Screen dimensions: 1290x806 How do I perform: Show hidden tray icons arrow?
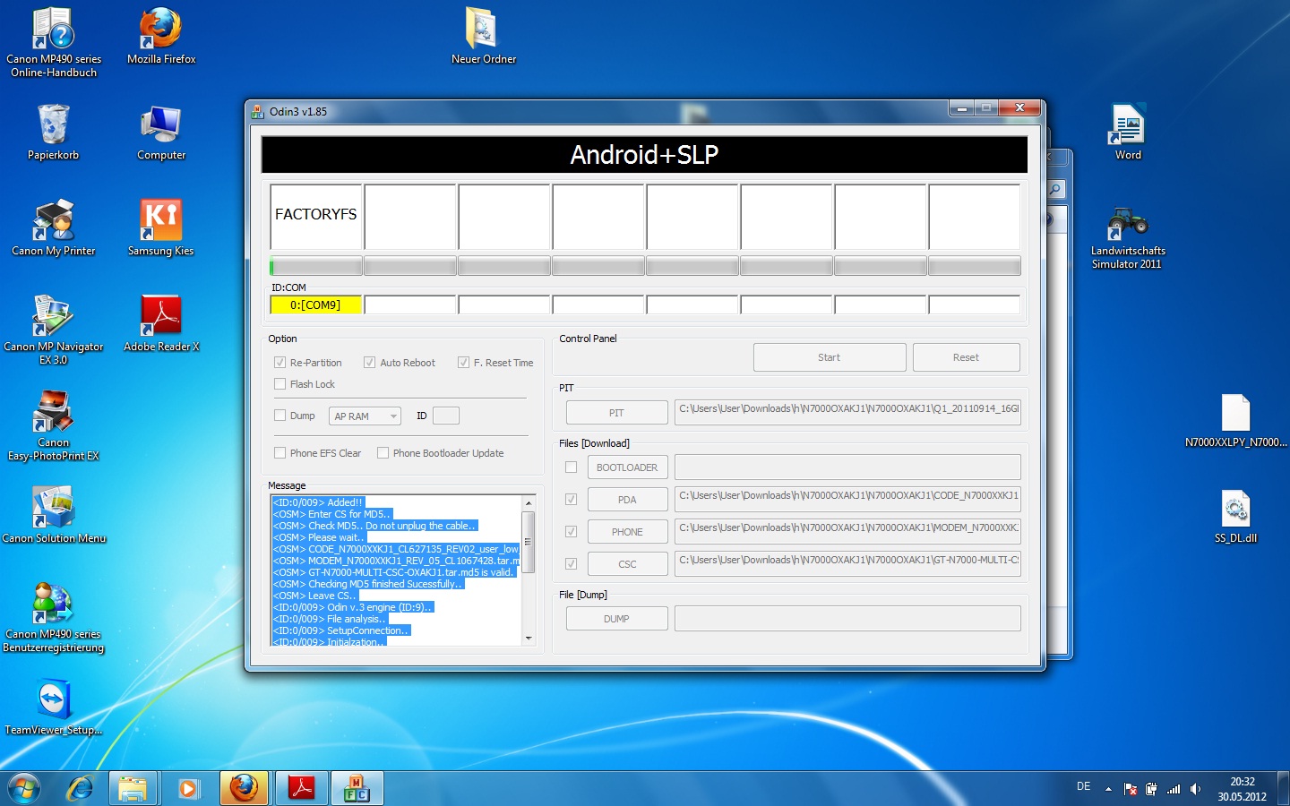pyautogui.click(x=1108, y=789)
